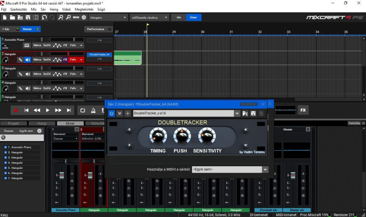This screenshot has height=217, width=366.
Task: Click the track image of track 2 Hangsáv
Action: (x=5, y=60)
